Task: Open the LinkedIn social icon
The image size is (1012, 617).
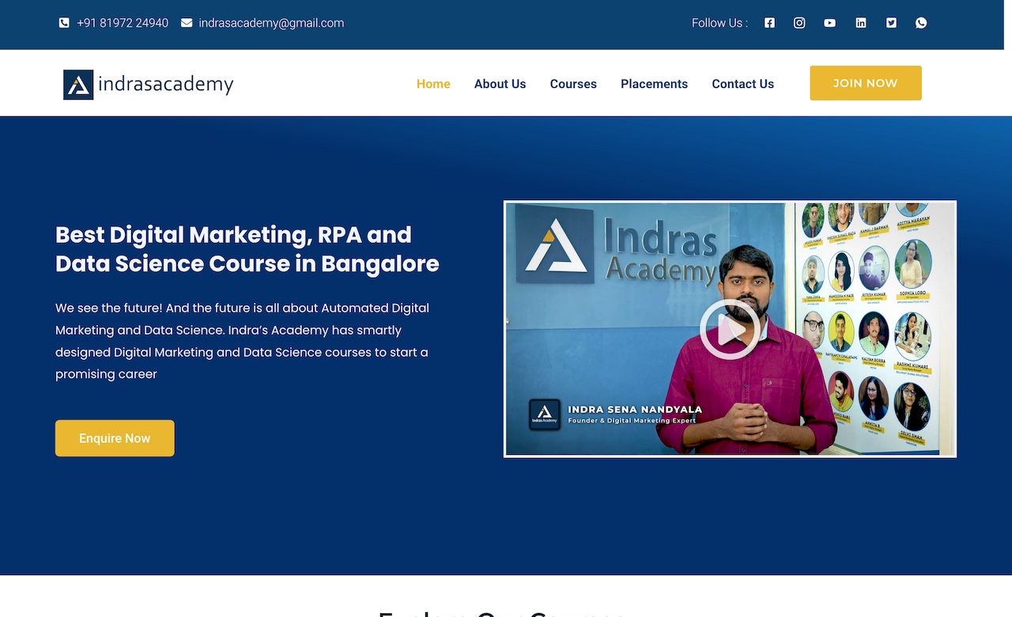Action: tap(861, 23)
